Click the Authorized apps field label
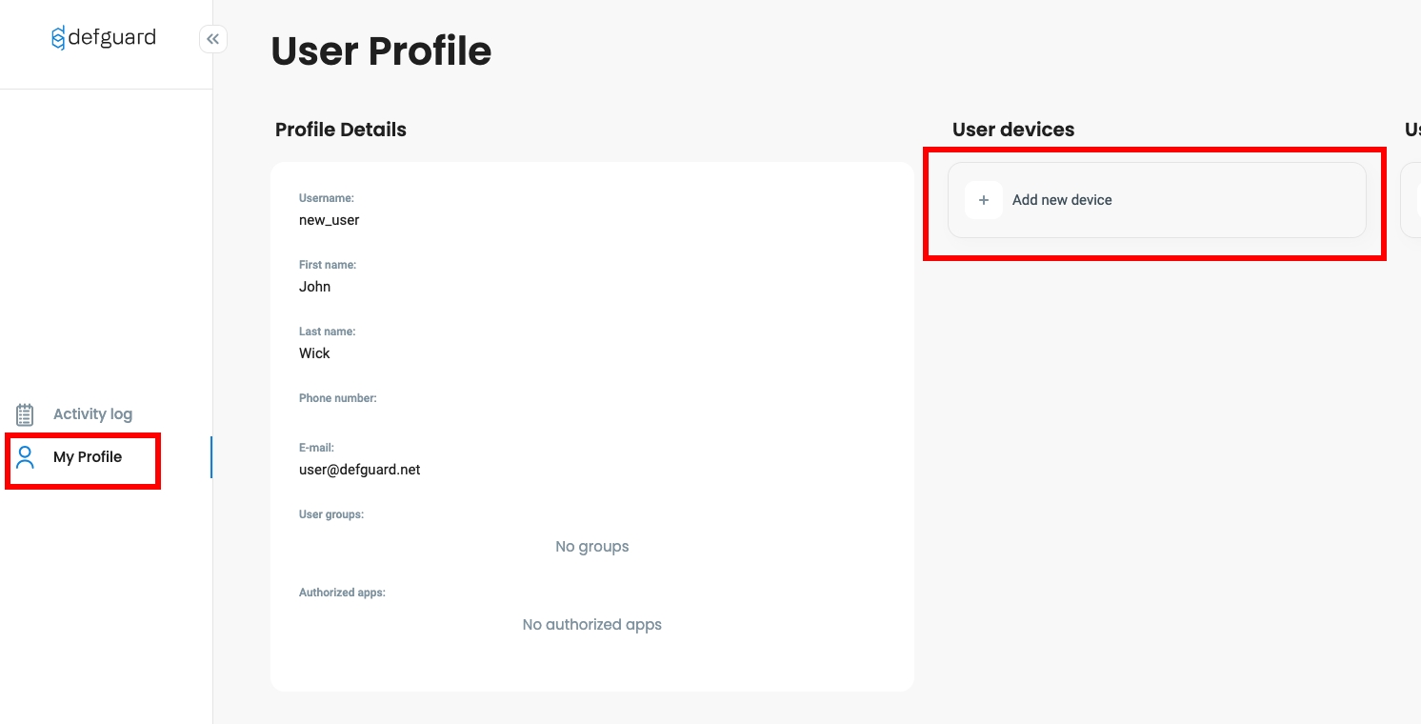 tap(342, 593)
